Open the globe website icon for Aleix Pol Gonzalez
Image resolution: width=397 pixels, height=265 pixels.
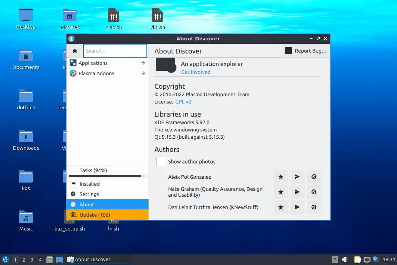tap(314, 177)
